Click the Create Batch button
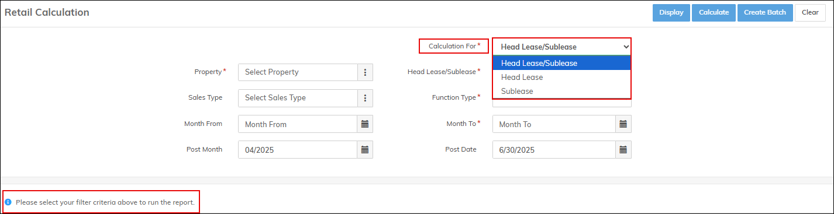Screen dimensions: 834x214 (x=764, y=12)
